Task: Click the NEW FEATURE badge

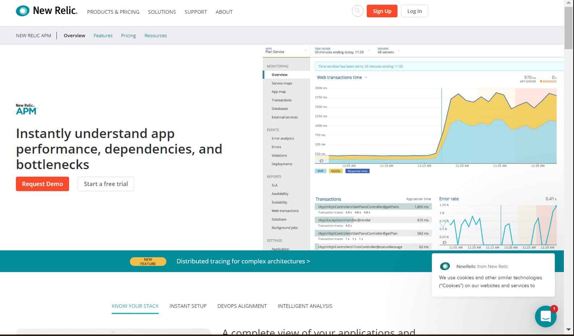Action: [148, 262]
